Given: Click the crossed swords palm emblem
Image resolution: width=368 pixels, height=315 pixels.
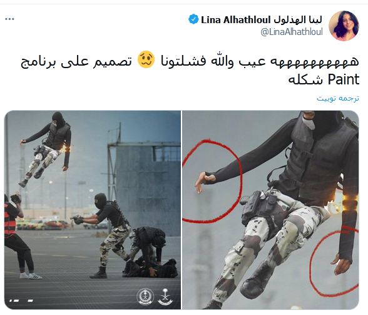Looking at the screenshot, I should [165, 296].
